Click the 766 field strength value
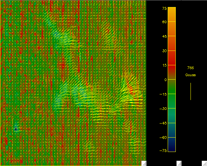Image resolution: width=207 pixels, height=166 pixels. click(191, 68)
